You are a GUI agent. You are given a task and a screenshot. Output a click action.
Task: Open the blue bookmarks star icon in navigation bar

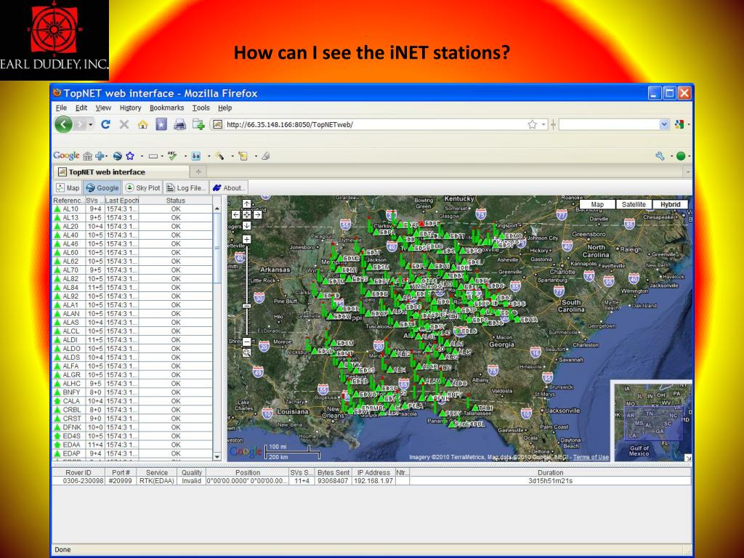[x=161, y=124]
